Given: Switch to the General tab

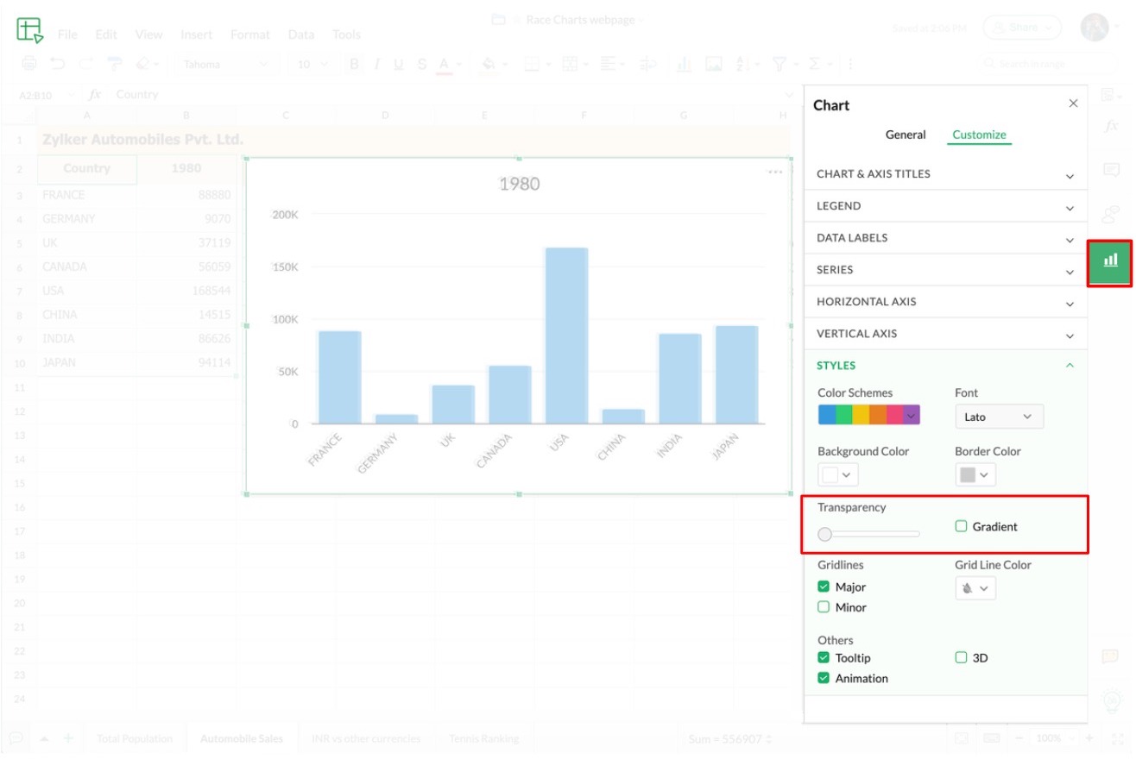Looking at the screenshot, I should click(906, 135).
